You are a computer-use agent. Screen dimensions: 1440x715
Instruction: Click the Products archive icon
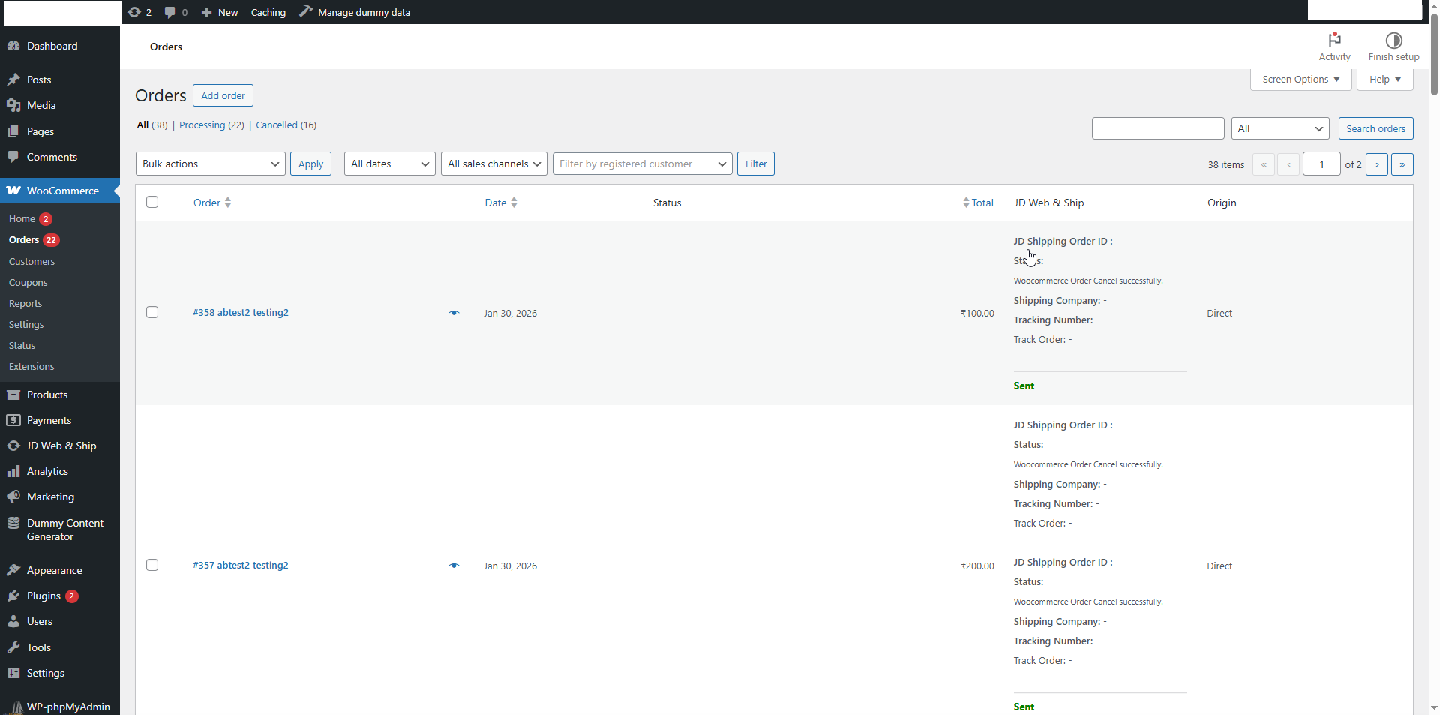(x=13, y=395)
